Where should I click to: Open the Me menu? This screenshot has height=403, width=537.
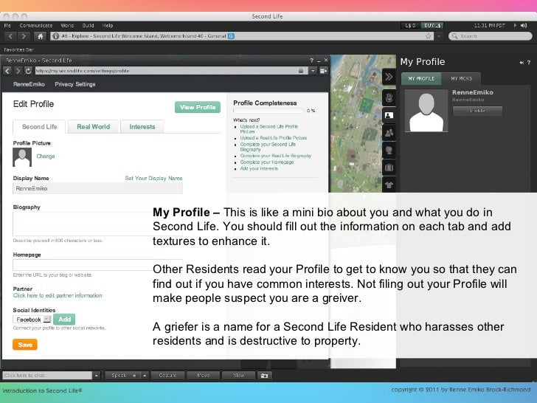pyautogui.click(x=7, y=25)
